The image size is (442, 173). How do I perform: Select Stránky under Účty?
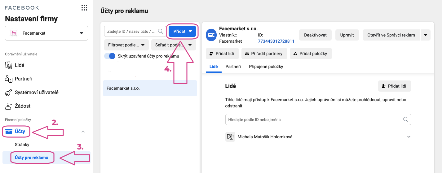coord(22,145)
